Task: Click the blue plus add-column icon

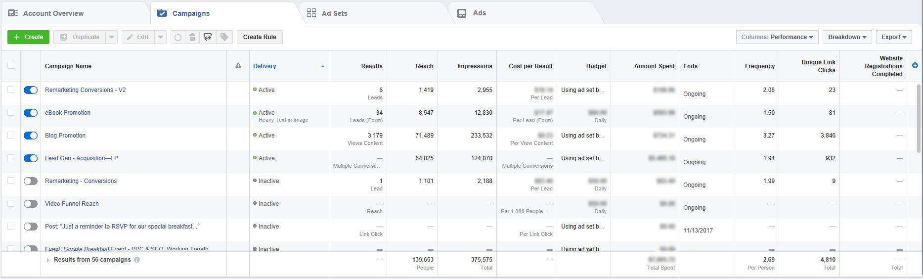Action: tap(915, 65)
